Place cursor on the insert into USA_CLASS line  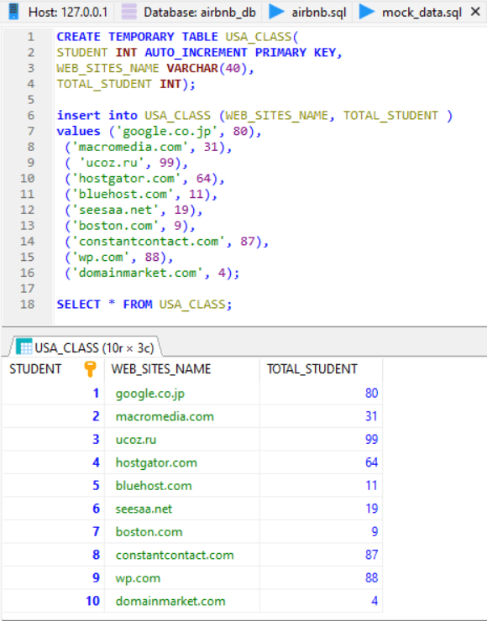[254, 115]
